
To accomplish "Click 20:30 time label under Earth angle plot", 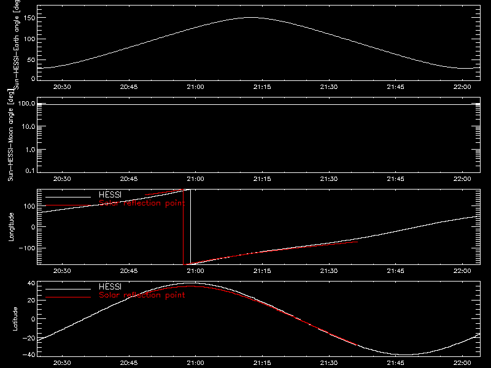I will tap(62, 87).
